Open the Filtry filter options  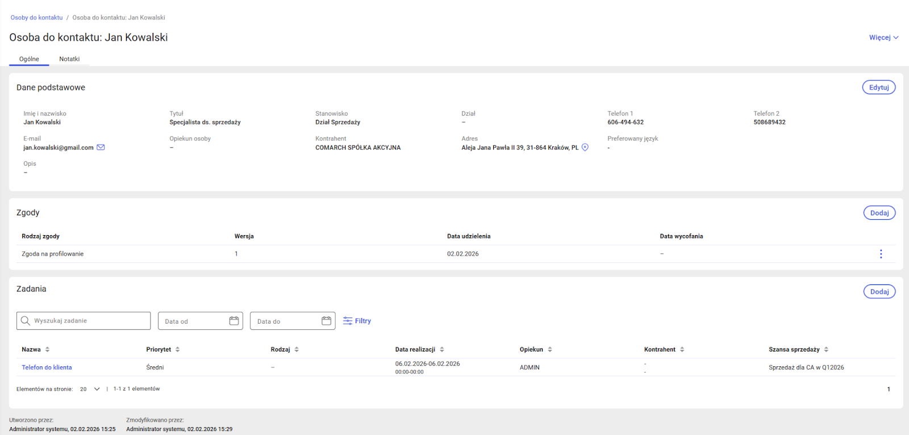click(357, 321)
